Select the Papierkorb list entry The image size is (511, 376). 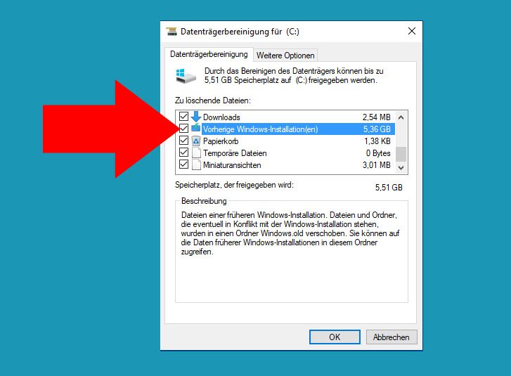pyautogui.click(x=287, y=141)
